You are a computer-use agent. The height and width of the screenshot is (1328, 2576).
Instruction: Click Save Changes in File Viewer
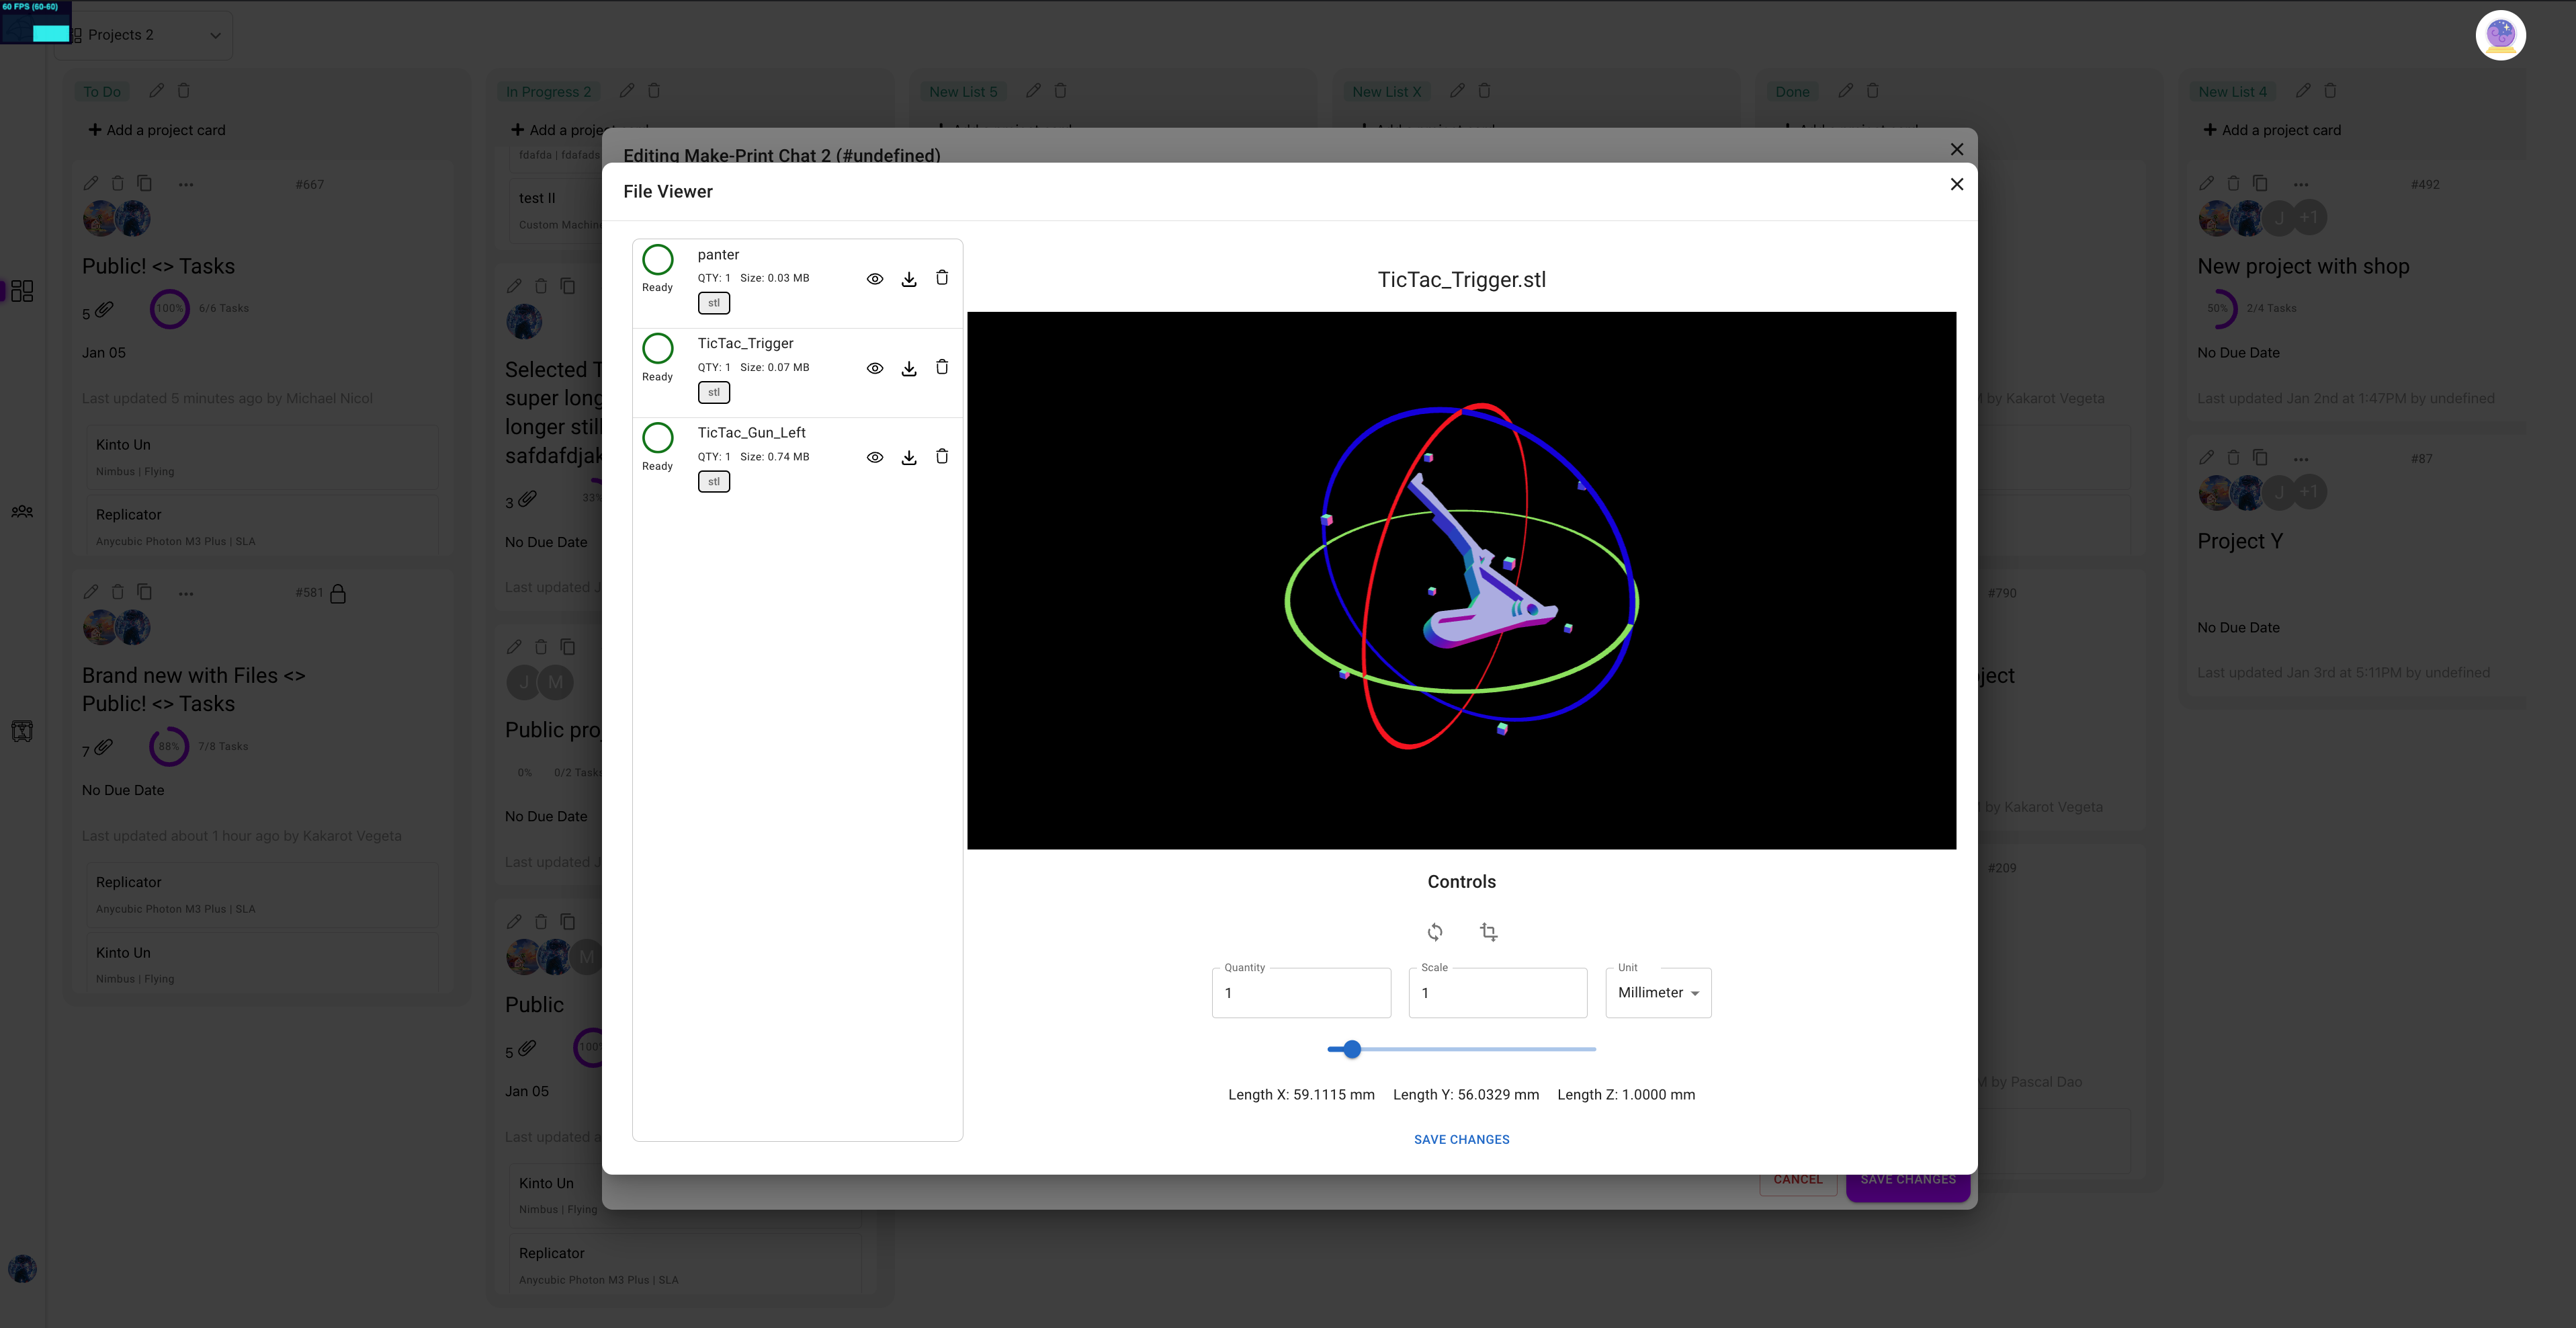(1461, 1139)
